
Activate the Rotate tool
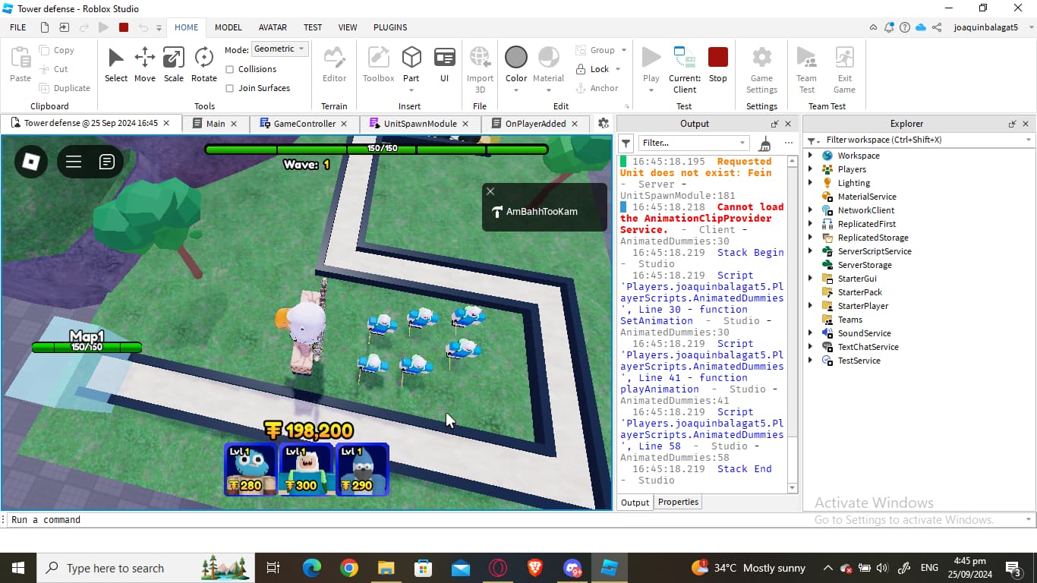[203, 65]
